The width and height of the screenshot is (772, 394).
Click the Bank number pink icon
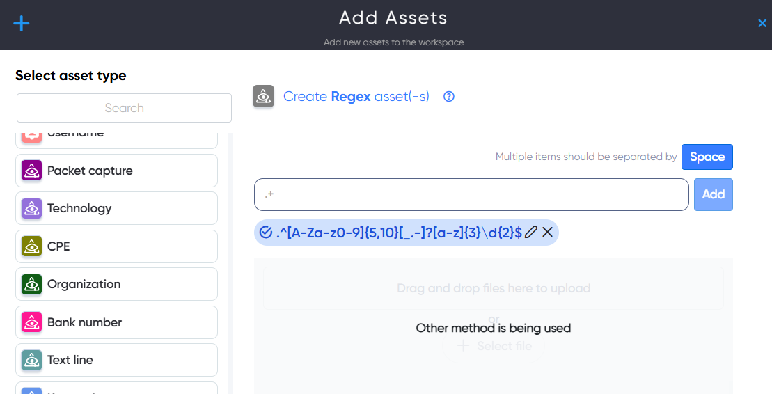[x=31, y=322]
